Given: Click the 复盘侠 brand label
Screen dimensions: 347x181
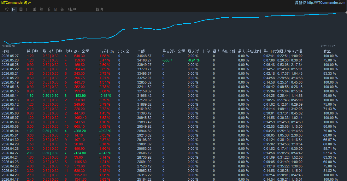Looking at the screenshot, I should pyautogui.click(x=300, y=3).
